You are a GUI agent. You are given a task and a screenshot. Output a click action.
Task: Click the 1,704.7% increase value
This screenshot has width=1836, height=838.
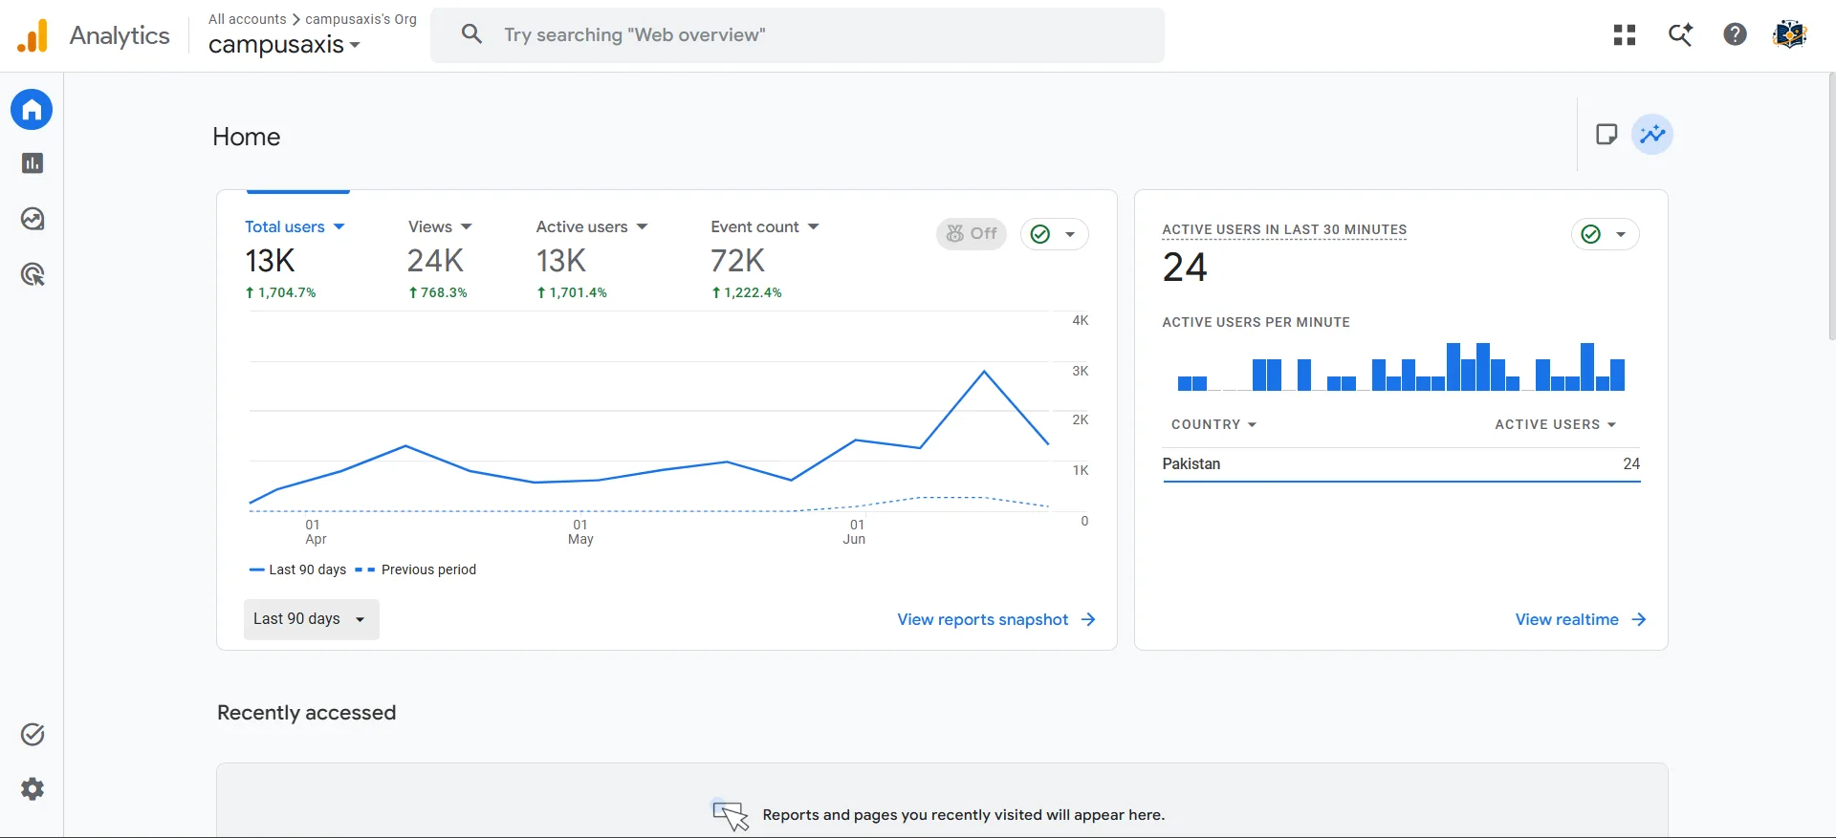tap(280, 292)
